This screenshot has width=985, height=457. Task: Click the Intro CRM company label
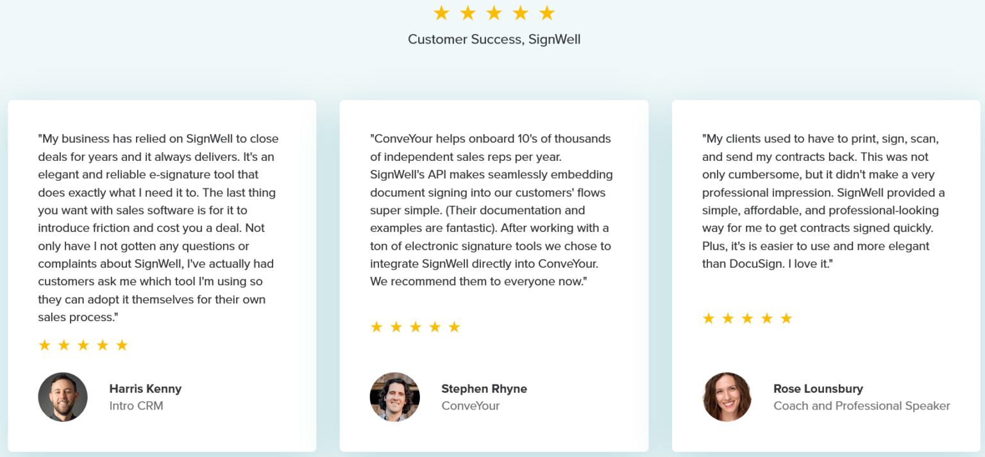[136, 406]
